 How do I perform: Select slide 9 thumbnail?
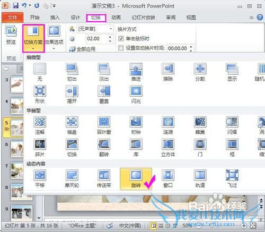pyautogui.click(x=22, y=213)
